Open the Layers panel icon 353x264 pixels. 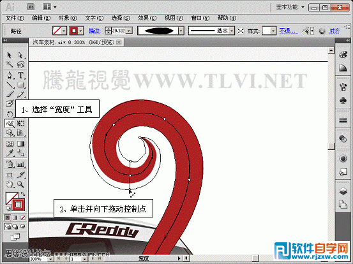pyautogui.click(x=343, y=191)
